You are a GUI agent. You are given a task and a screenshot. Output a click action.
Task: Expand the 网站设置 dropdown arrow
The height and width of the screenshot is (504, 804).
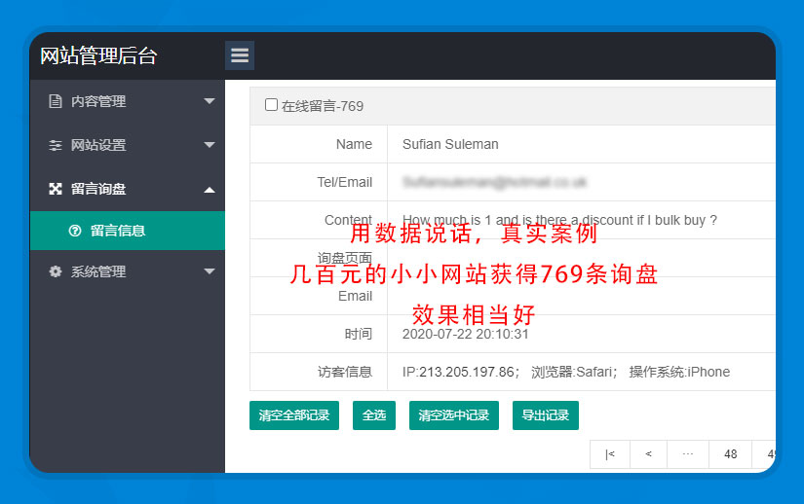[210, 145]
